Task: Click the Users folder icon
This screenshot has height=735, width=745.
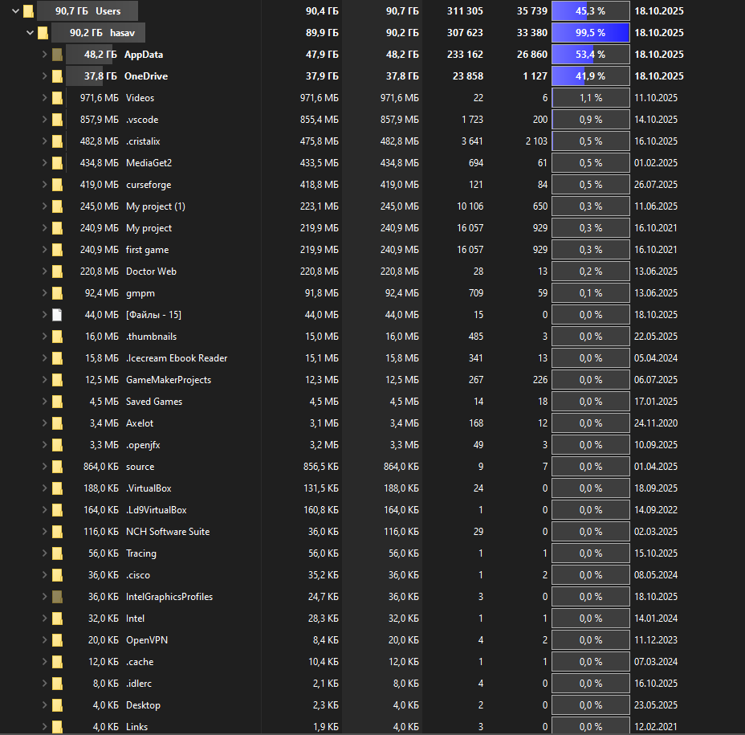Action: (29, 11)
